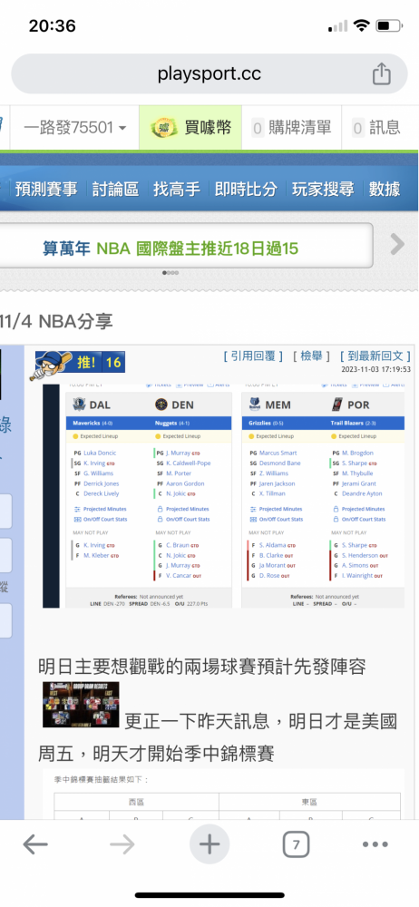
Task: Click the 檢舉 report link
Action: [x=311, y=356]
